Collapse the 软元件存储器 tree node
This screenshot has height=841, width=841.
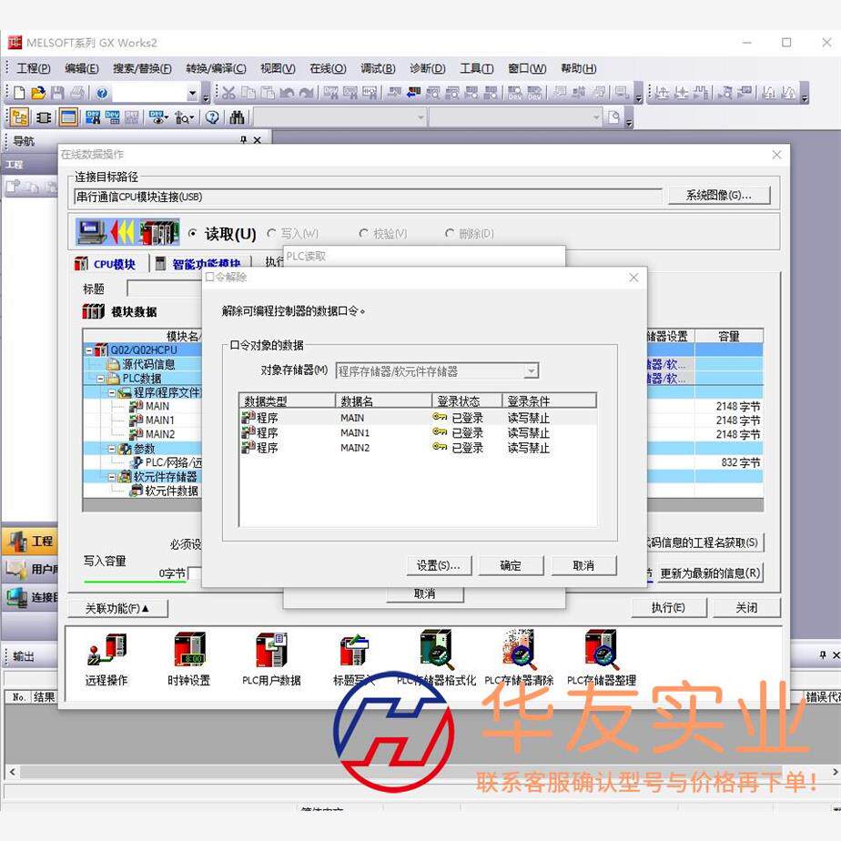point(112,477)
